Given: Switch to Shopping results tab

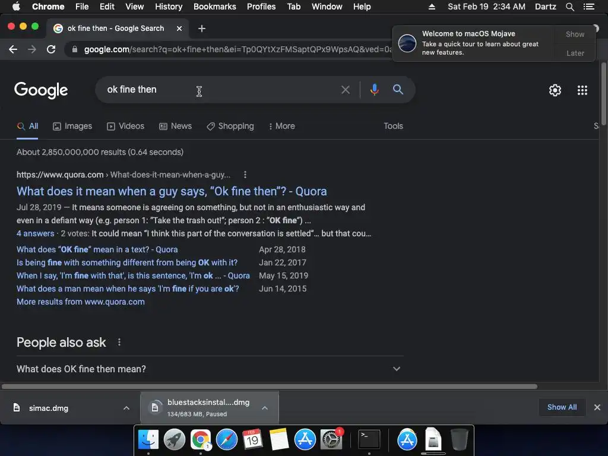Looking at the screenshot, I should tap(230, 126).
